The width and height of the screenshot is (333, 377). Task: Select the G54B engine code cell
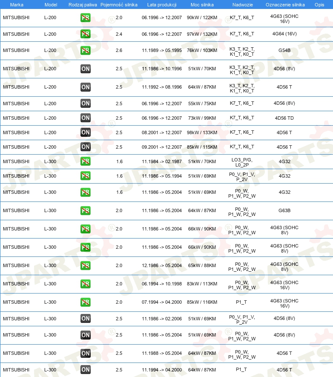coord(284,50)
